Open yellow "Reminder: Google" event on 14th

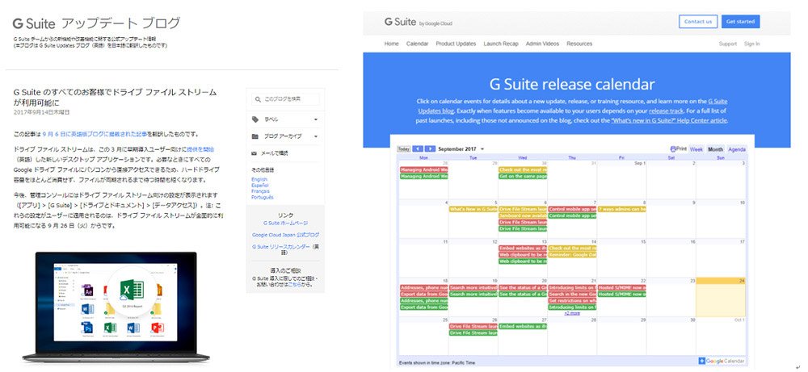point(572,255)
